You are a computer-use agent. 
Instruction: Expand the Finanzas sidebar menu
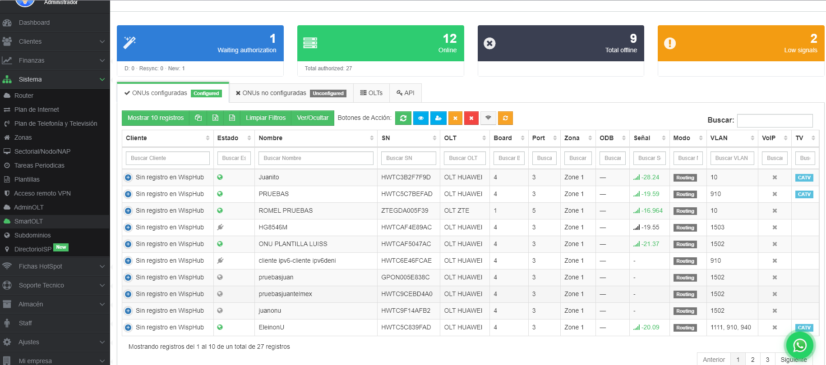pyautogui.click(x=55, y=60)
